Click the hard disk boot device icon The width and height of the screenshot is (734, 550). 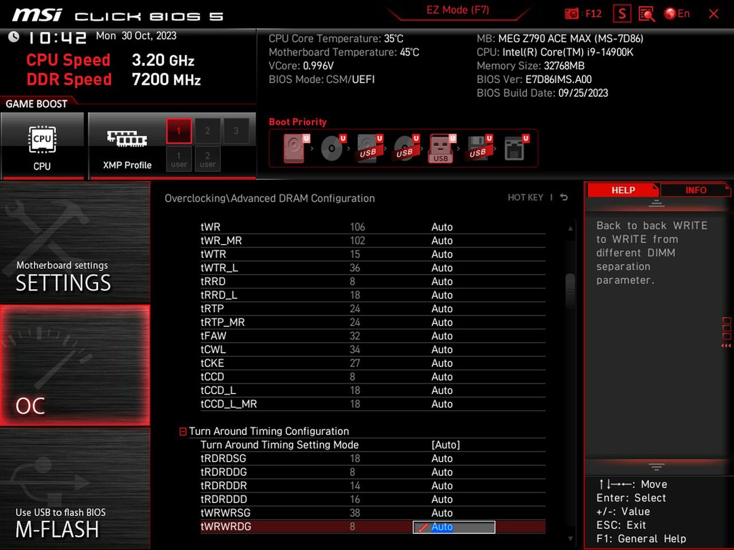[295, 148]
